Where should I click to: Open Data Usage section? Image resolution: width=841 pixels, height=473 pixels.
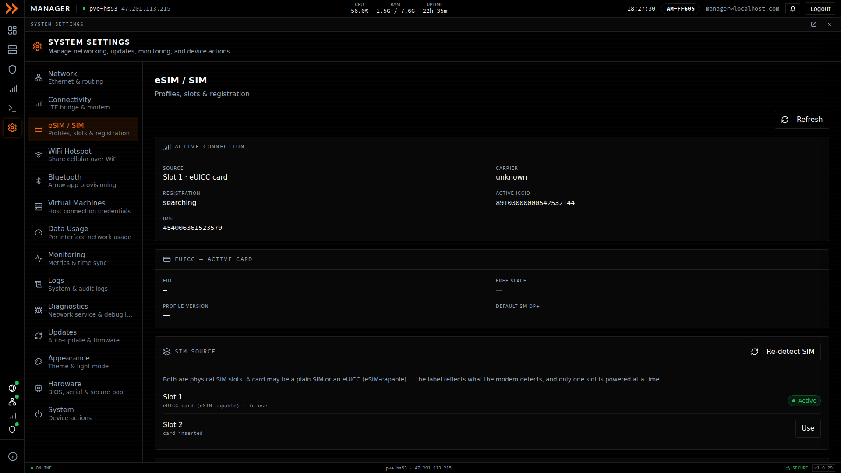click(83, 233)
